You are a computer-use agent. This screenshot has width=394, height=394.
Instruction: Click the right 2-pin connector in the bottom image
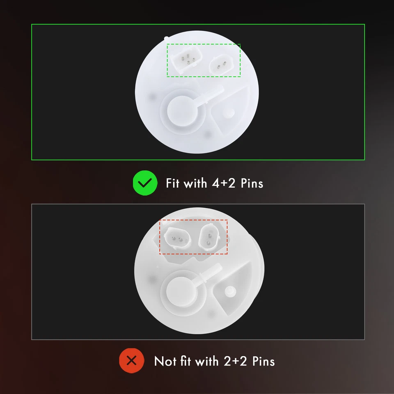coord(208,238)
